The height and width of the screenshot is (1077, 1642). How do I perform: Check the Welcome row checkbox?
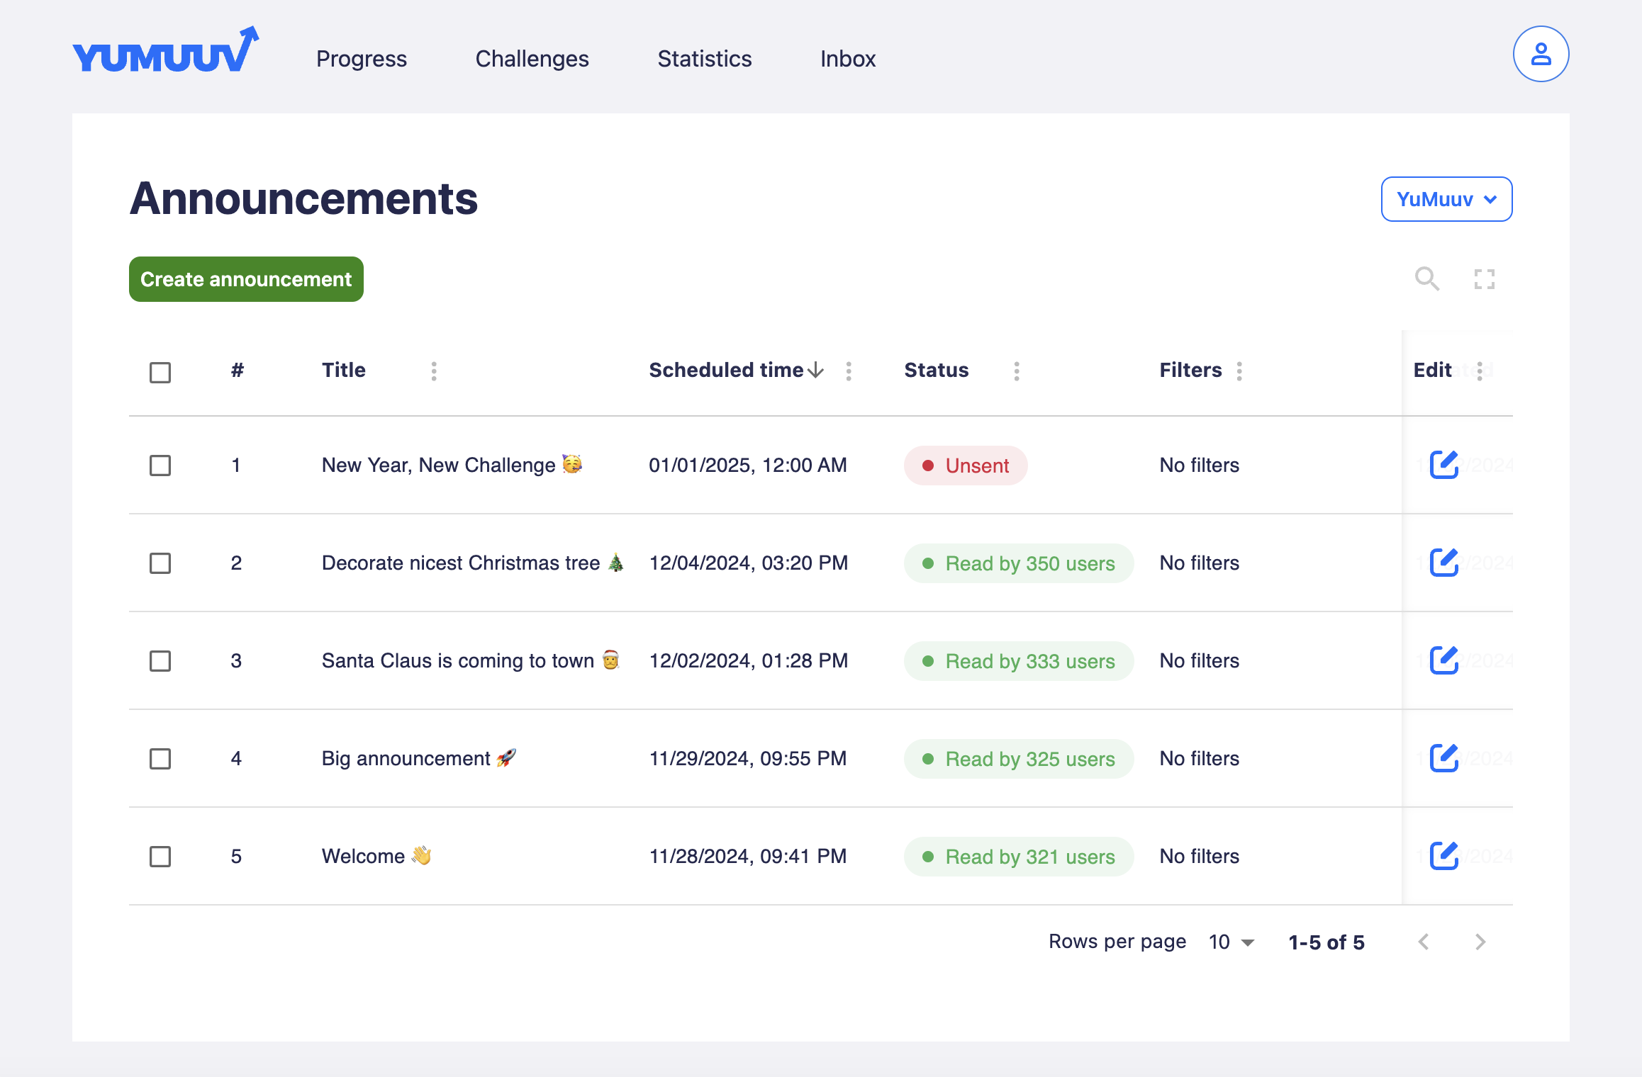160,857
